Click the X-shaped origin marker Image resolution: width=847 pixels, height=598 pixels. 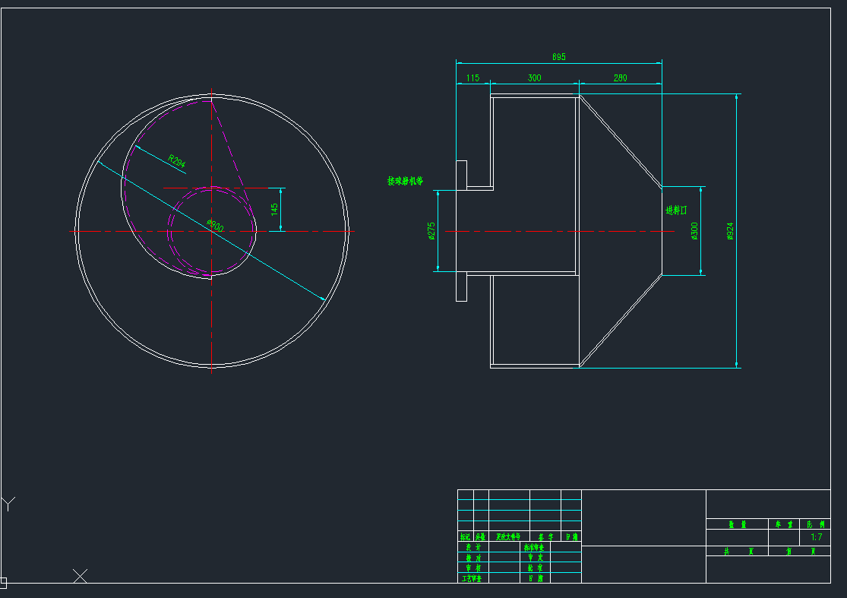click(x=80, y=576)
